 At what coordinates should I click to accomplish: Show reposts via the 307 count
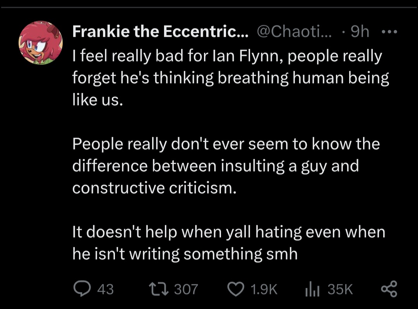click(186, 289)
